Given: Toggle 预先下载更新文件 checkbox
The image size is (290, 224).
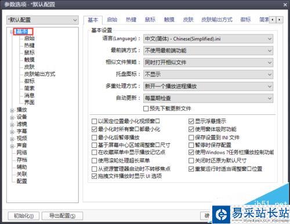Looking at the screenshot, I should 146,109.
